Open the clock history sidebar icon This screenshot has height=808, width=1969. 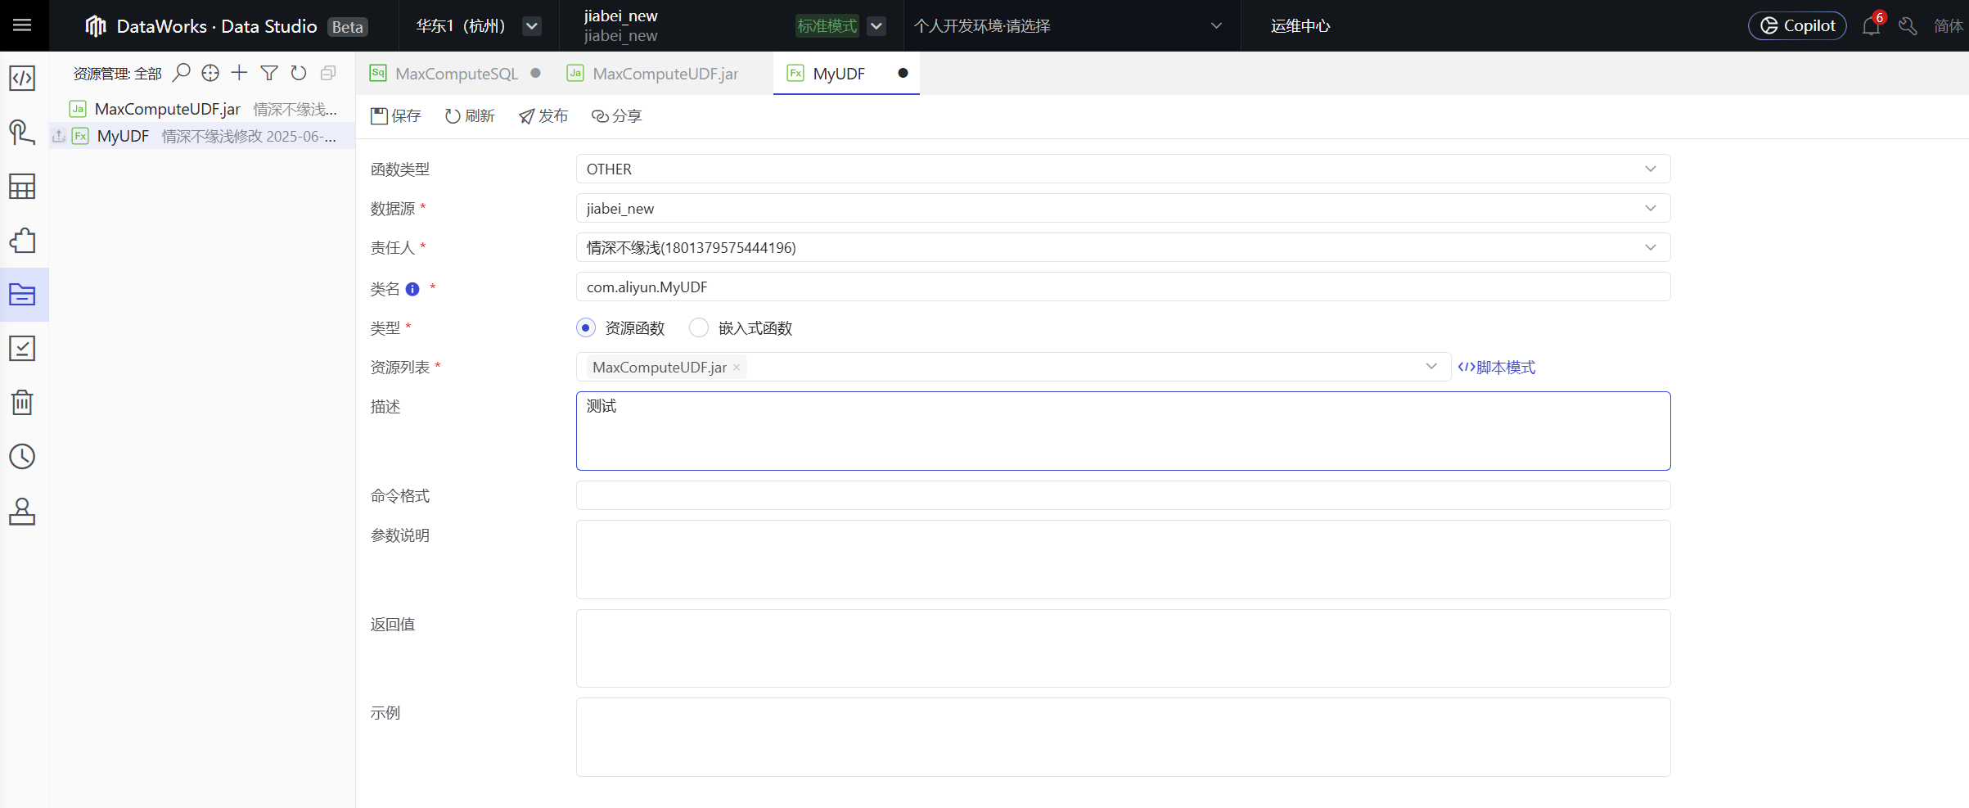22,457
